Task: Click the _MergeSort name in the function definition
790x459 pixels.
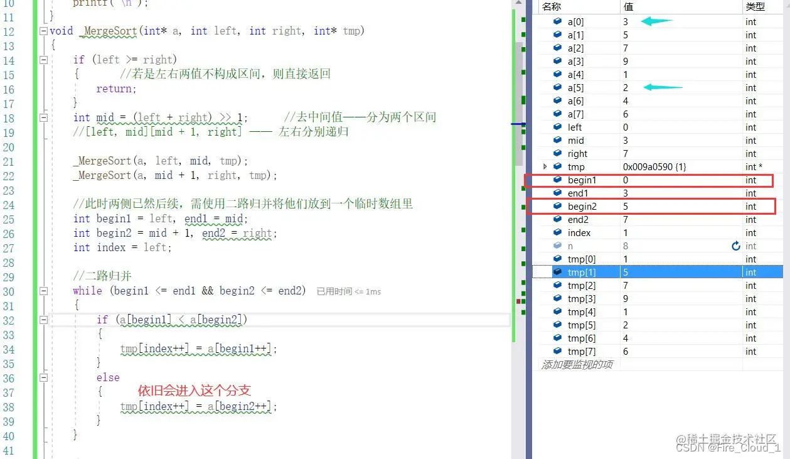Action: pyautogui.click(x=108, y=30)
